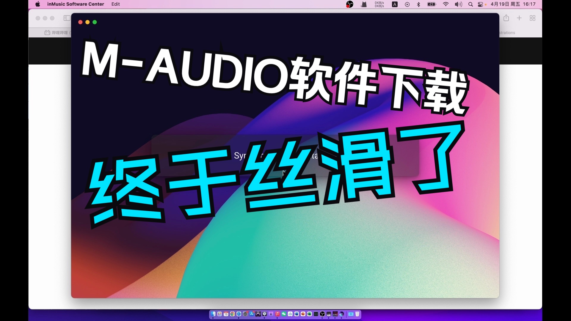
Task: Open the inMusic Software Center Dock icon
Action: pos(341,314)
